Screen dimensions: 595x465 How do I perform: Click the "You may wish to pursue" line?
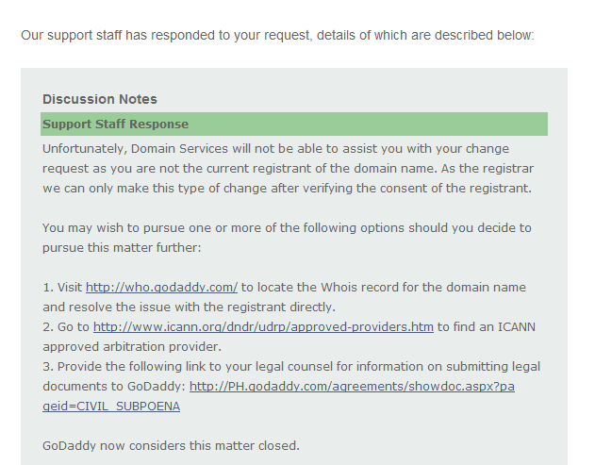tap(287, 227)
